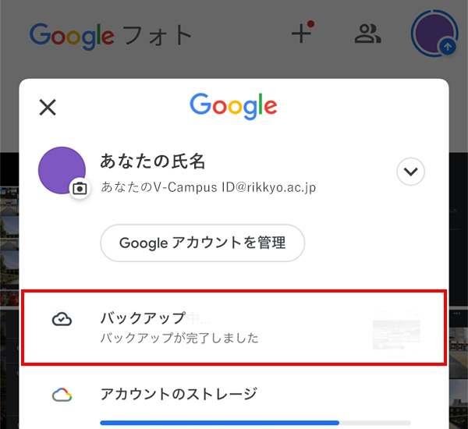This screenshot has width=468, height=429.
Task: Click Google アカウントを管理 button
Action: [x=202, y=243]
